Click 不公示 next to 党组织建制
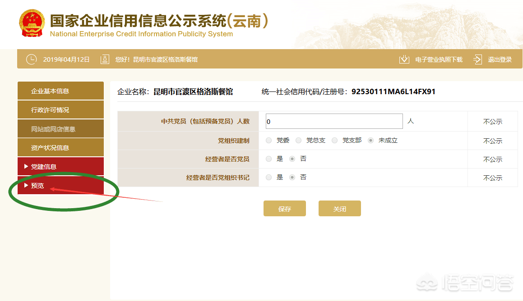The width and height of the screenshot is (523, 301). [x=492, y=140]
